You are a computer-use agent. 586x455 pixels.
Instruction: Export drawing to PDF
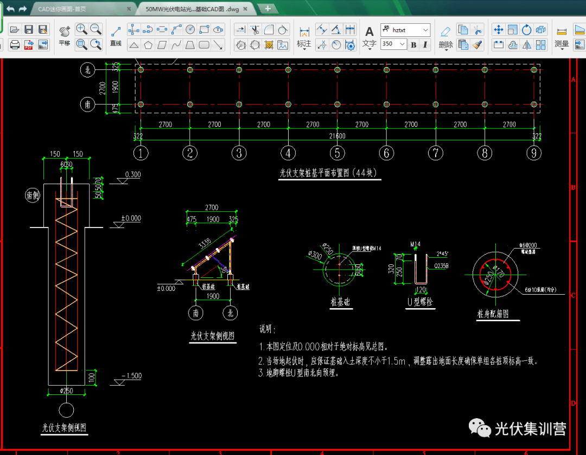(29, 44)
